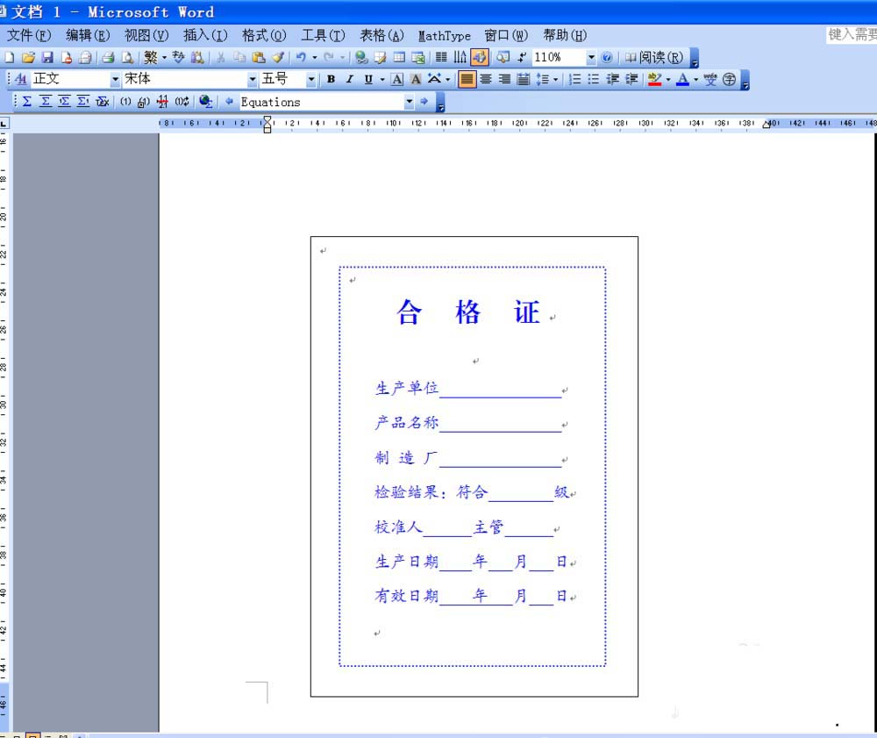877x738 pixels.
Task: Apply character shading A icon
Action: (x=416, y=80)
